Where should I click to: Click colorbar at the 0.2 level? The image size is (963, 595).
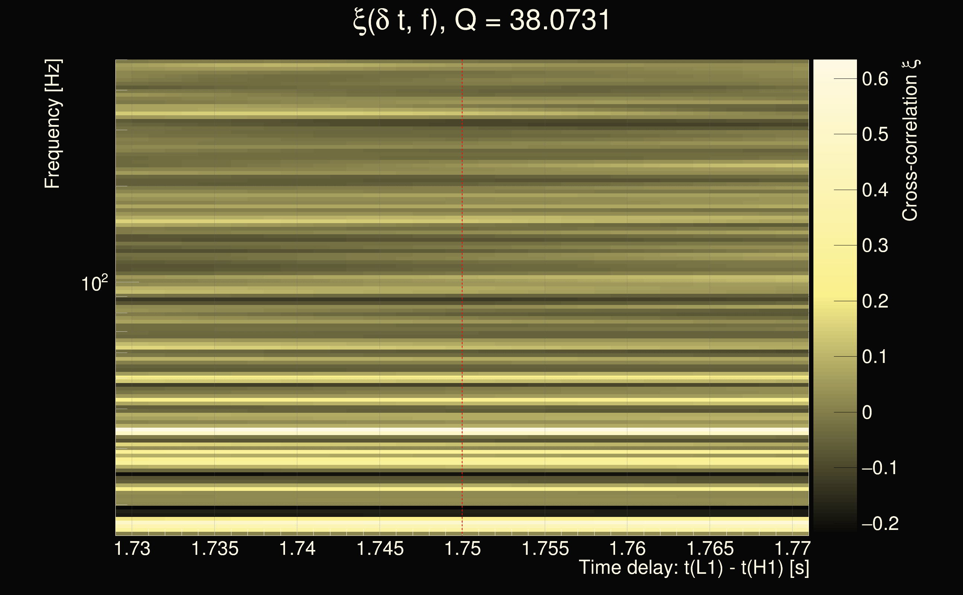835,301
